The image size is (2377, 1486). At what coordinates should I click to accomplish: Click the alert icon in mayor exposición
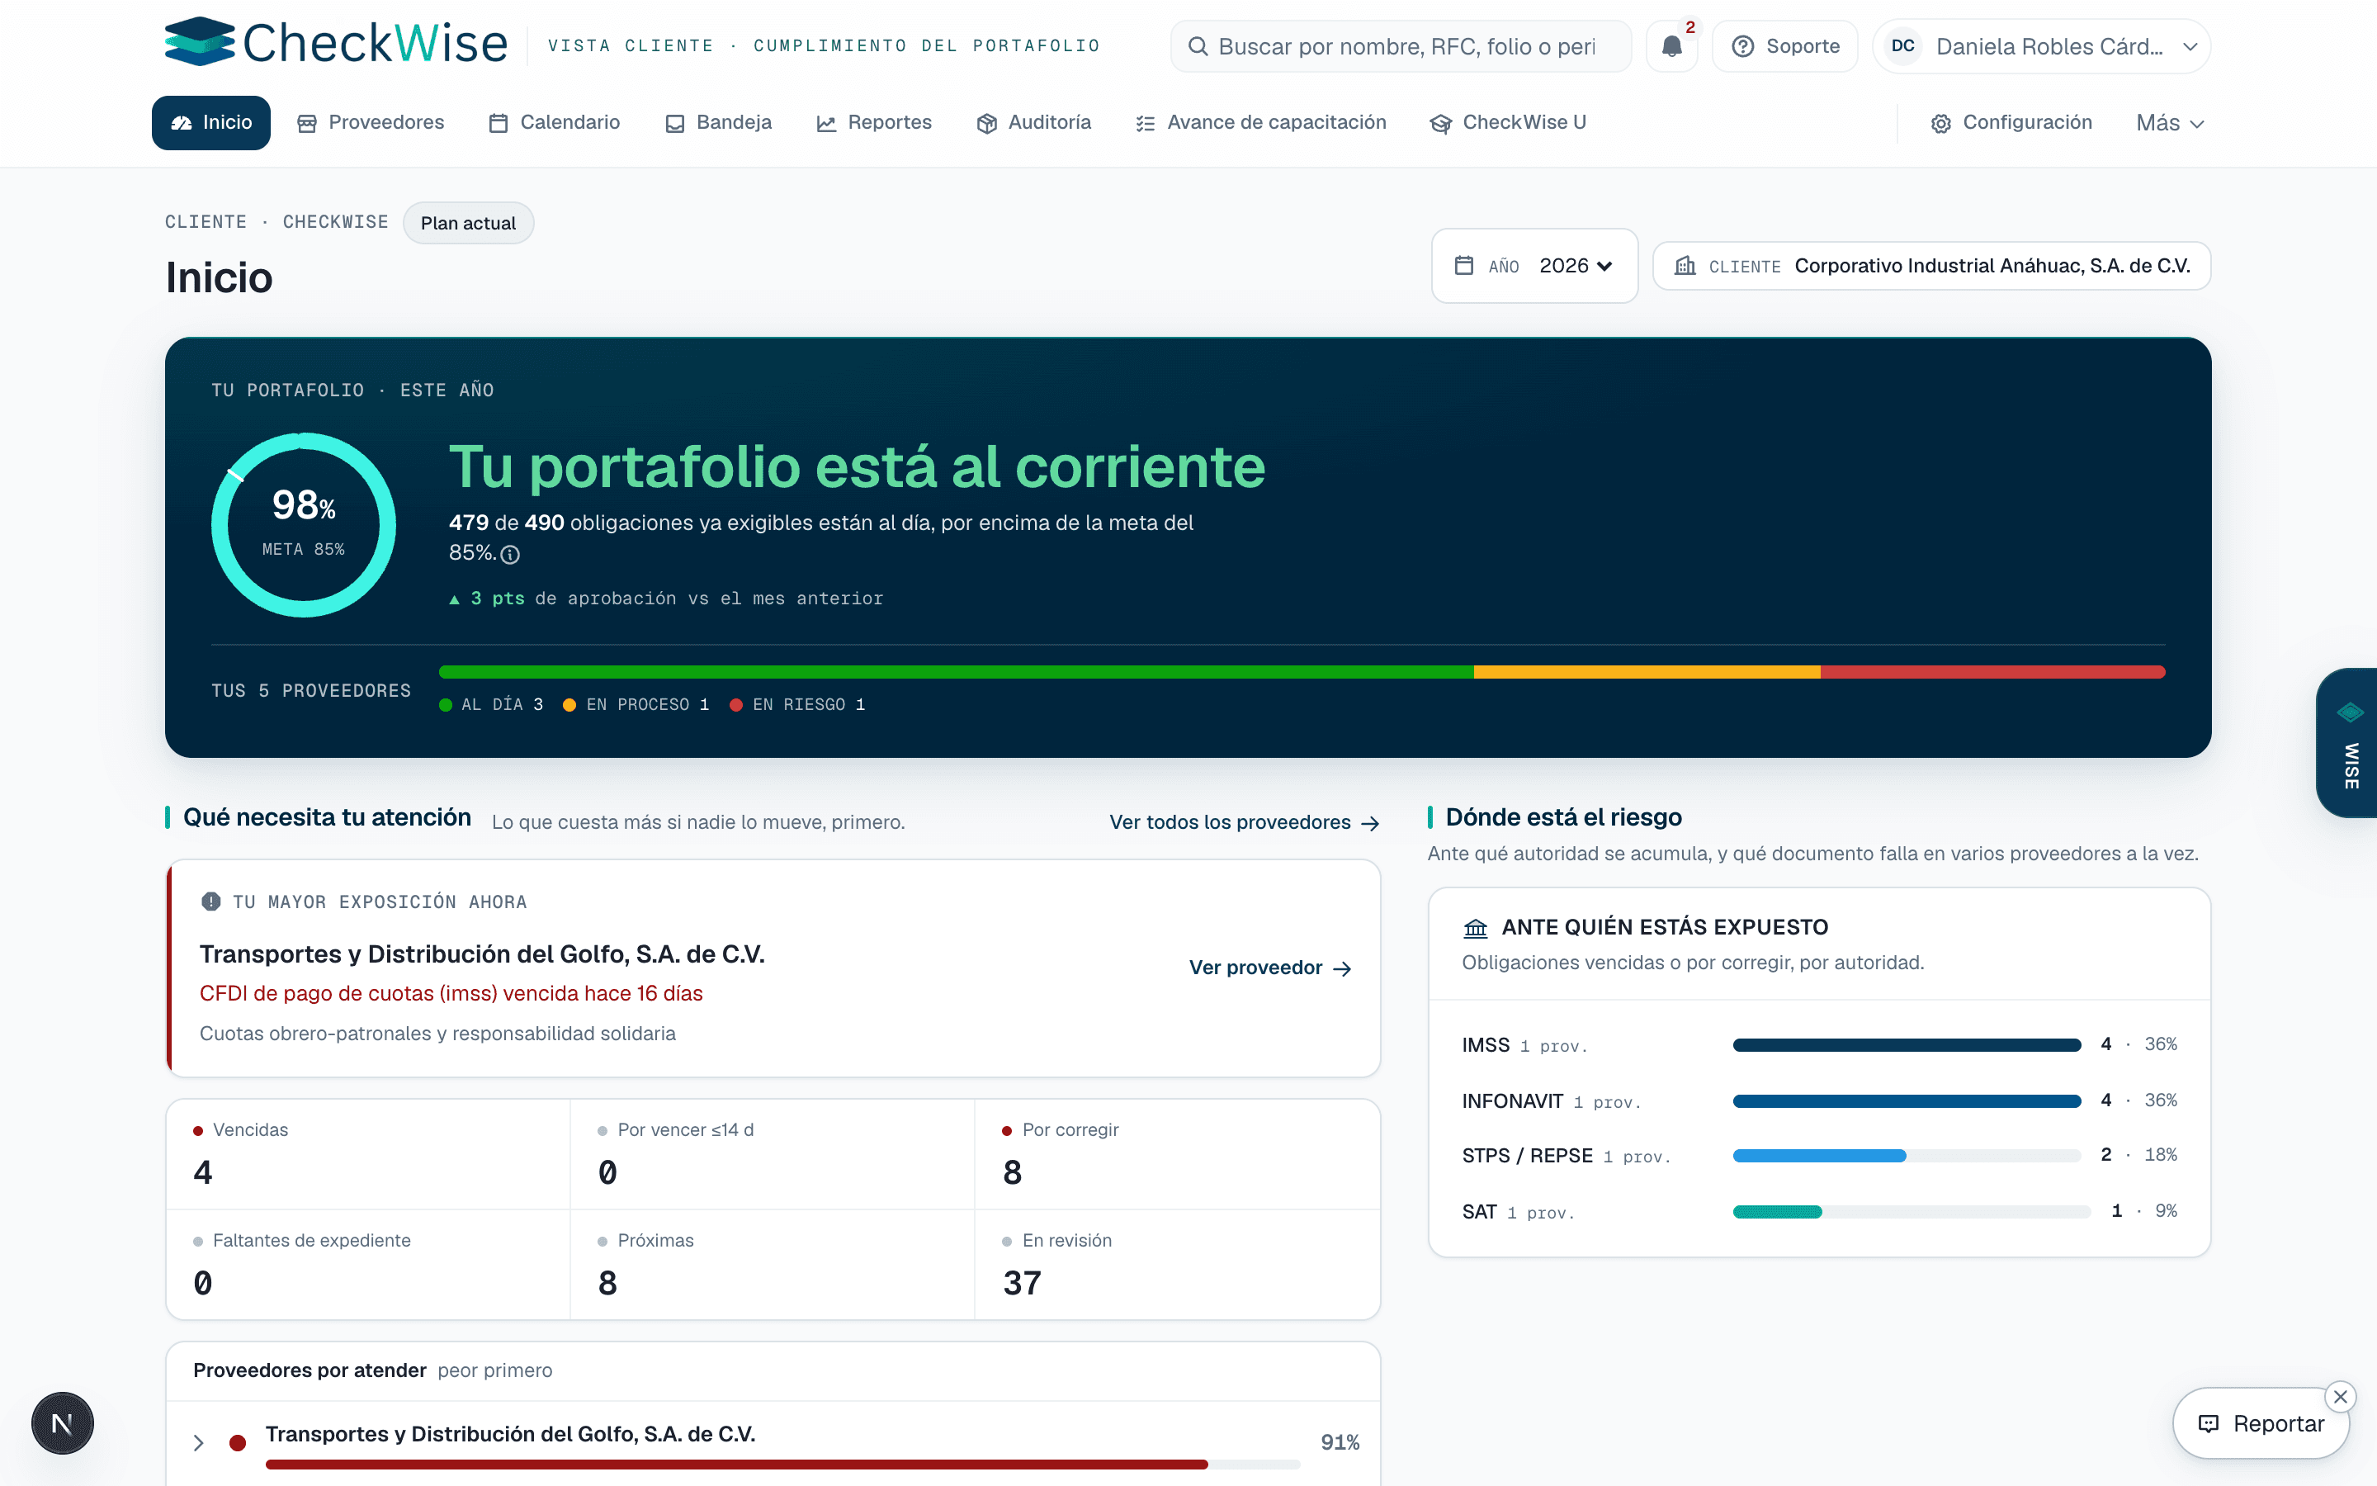click(210, 902)
